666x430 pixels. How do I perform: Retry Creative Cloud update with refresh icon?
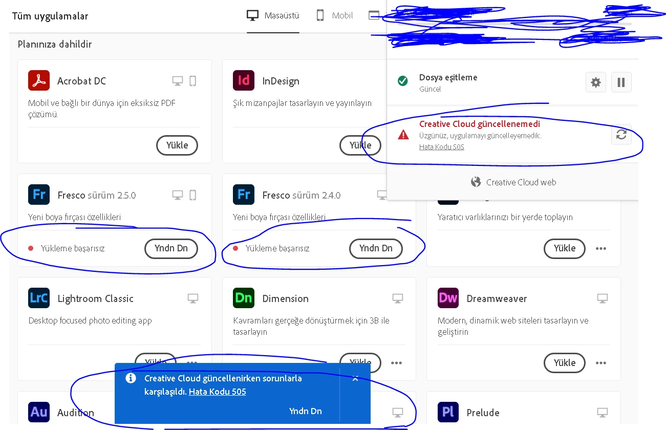621,135
